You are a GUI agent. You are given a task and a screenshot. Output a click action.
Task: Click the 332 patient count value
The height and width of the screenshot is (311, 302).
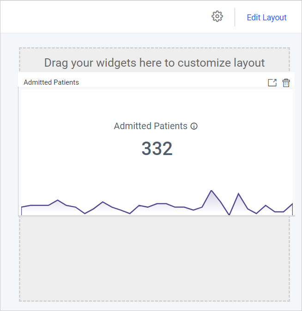point(157,149)
